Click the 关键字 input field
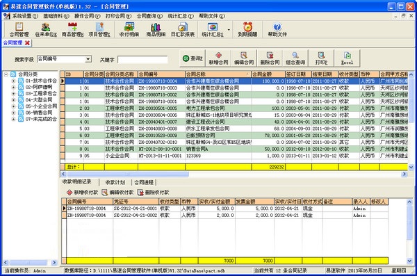The height and width of the screenshot is (276, 417). pyautogui.click(x=142, y=60)
